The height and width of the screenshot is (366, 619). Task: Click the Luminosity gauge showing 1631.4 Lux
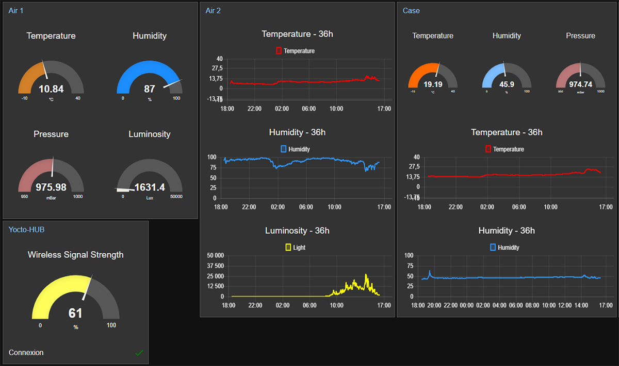tap(150, 177)
